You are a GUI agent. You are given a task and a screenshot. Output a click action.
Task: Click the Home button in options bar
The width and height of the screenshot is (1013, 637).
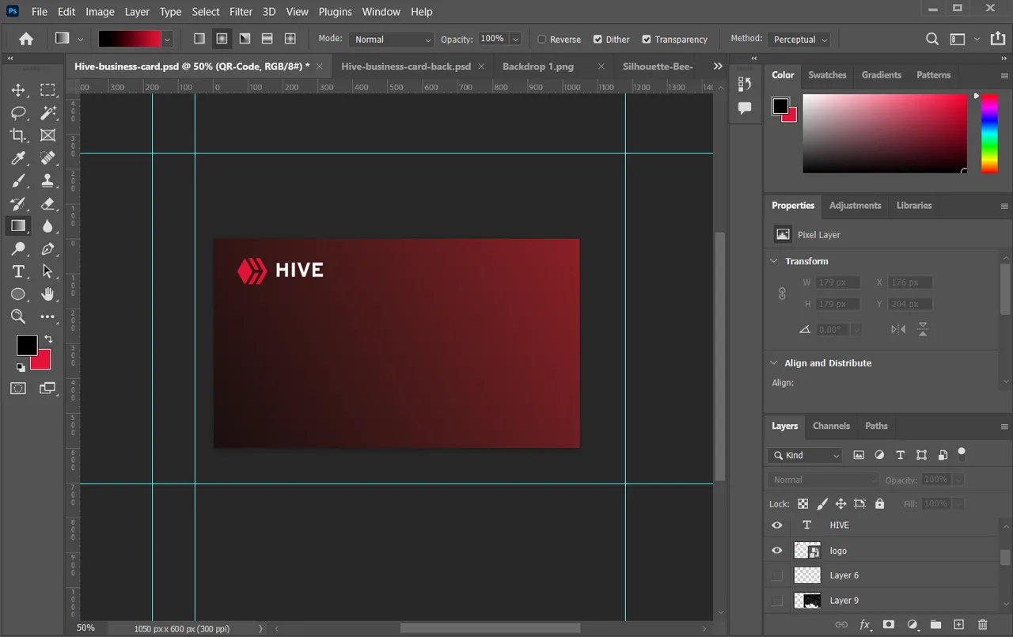tap(26, 39)
